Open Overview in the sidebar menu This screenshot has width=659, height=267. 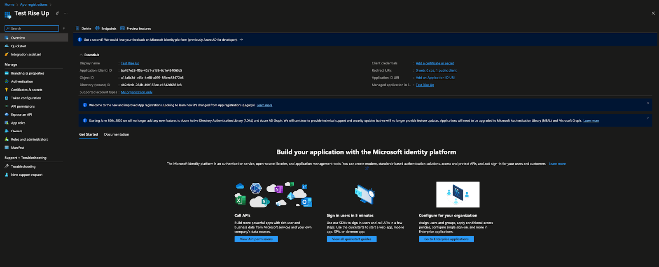tap(34, 38)
